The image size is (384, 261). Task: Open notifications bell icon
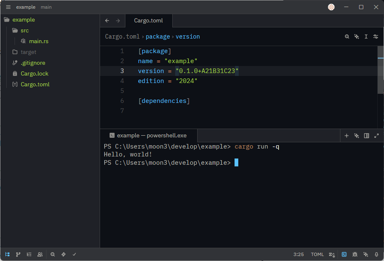377,254
